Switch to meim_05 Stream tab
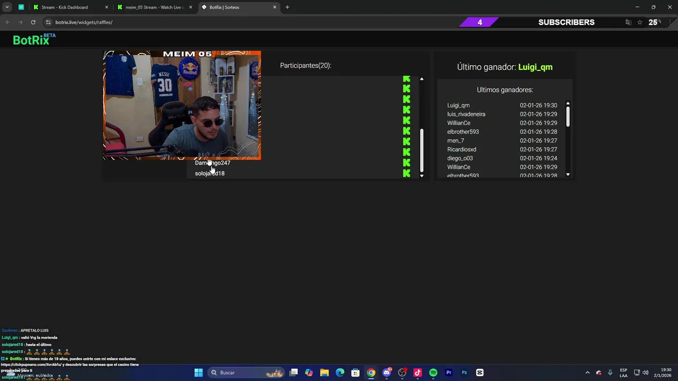Screen dimensions: 678x381 coord(154,7)
